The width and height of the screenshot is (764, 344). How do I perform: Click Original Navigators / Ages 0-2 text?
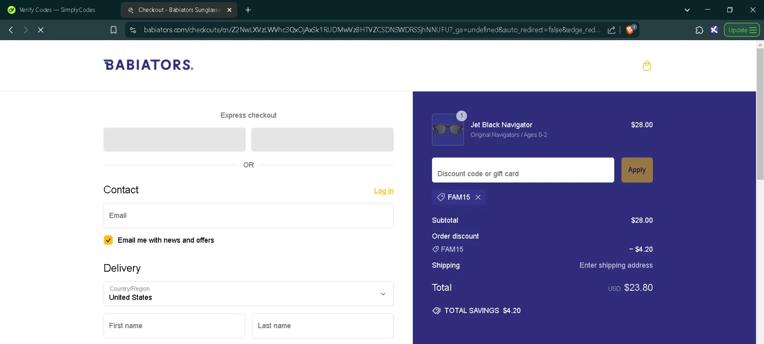click(509, 135)
